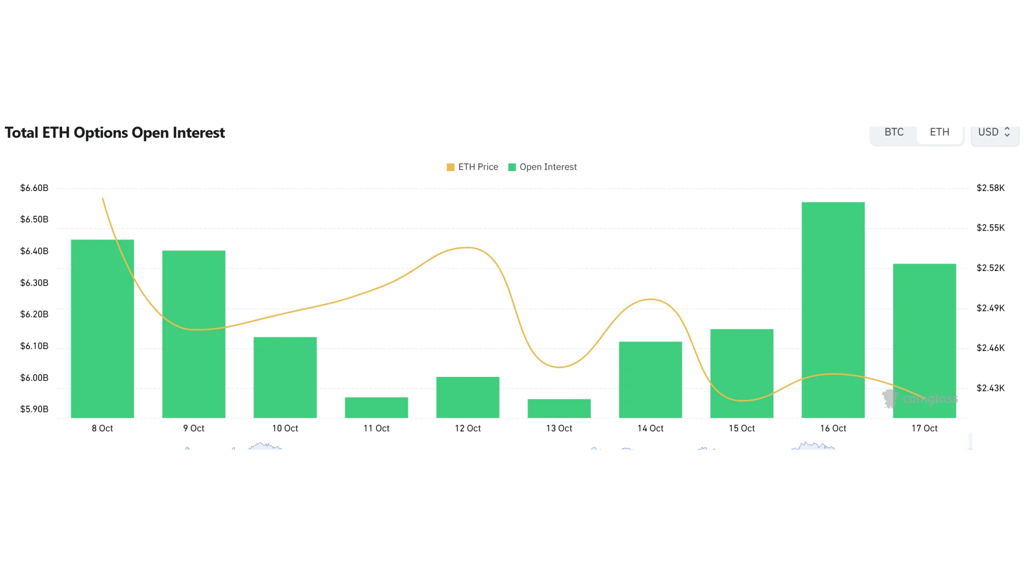Click the 14 Oct open interest bar
The width and height of the screenshot is (1024, 576).
pyautogui.click(x=650, y=380)
